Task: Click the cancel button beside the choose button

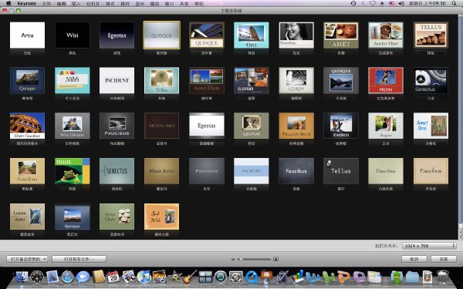Action: coord(414,259)
